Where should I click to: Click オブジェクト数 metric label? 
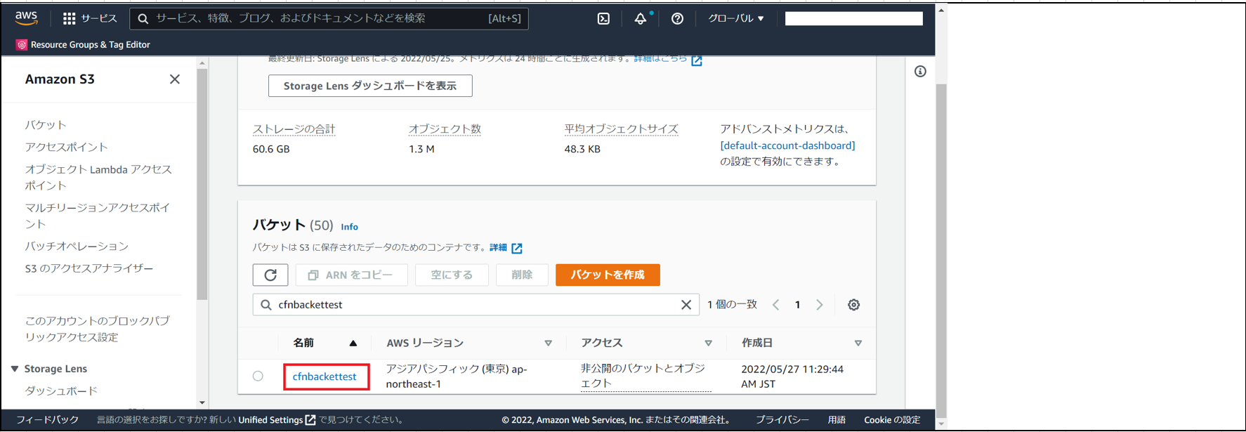pos(445,129)
